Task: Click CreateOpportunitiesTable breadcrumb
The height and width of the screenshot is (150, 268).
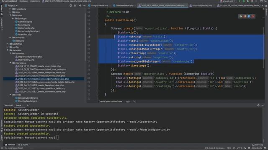Action: pos(111,102)
